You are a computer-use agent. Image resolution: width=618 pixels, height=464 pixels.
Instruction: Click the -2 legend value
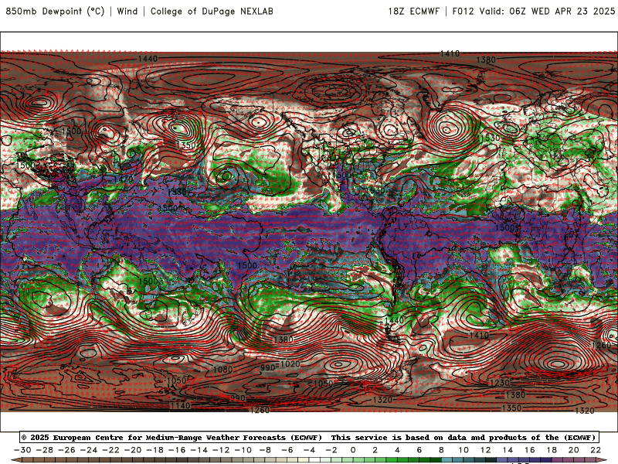[x=331, y=450]
